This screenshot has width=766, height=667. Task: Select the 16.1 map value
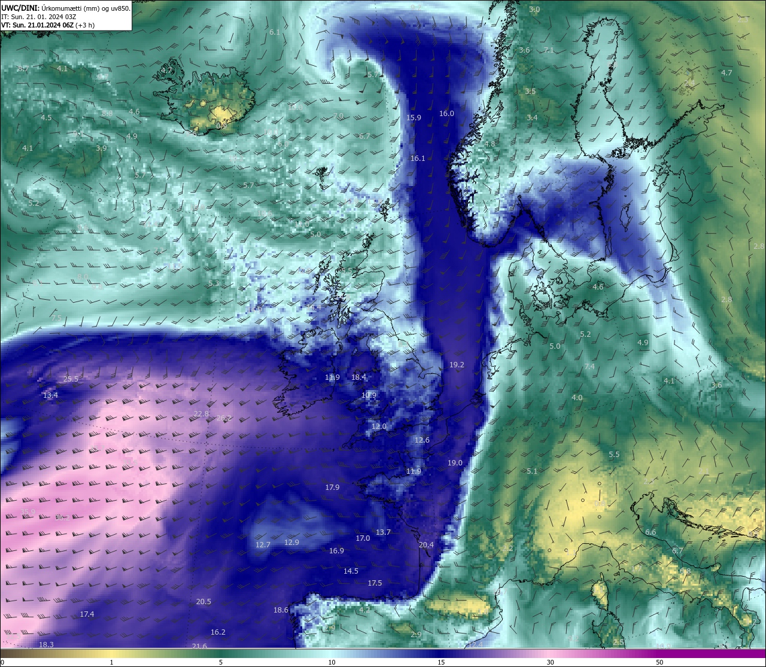point(418,158)
